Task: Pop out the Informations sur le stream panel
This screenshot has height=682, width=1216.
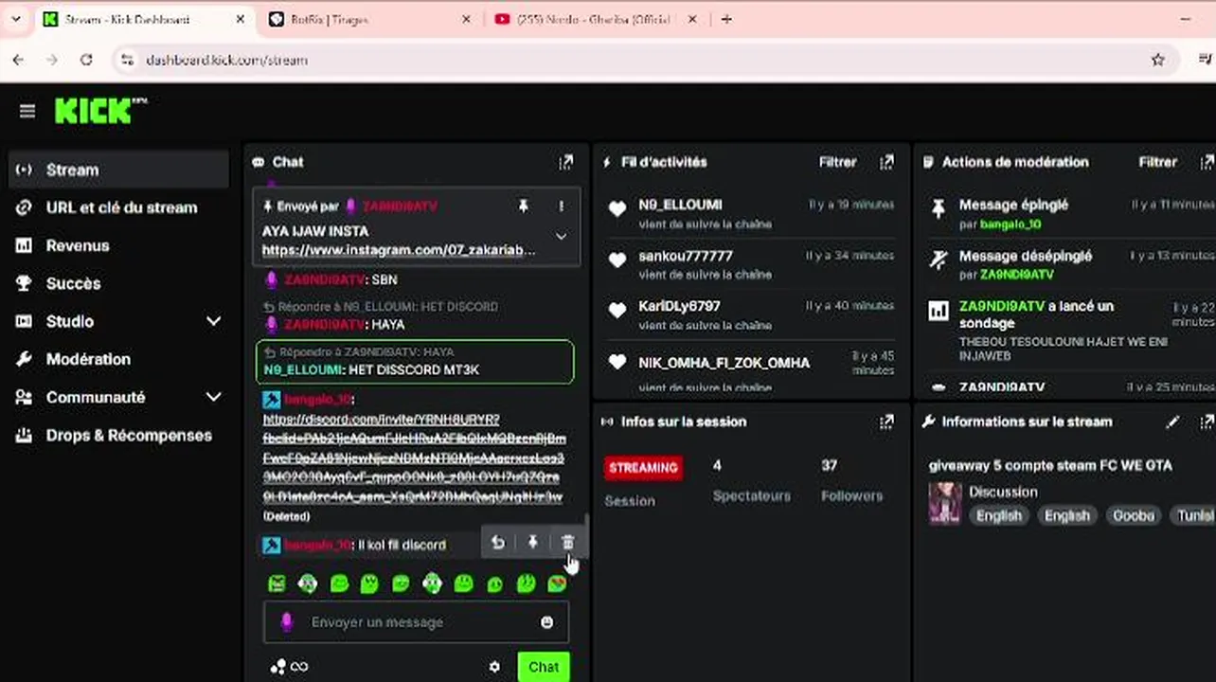Action: point(1207,422)
